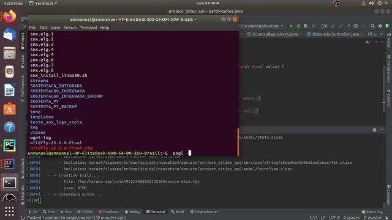Open Help menu in terminal window
This screenshot has height=220, width=392.
coord(105,28)
